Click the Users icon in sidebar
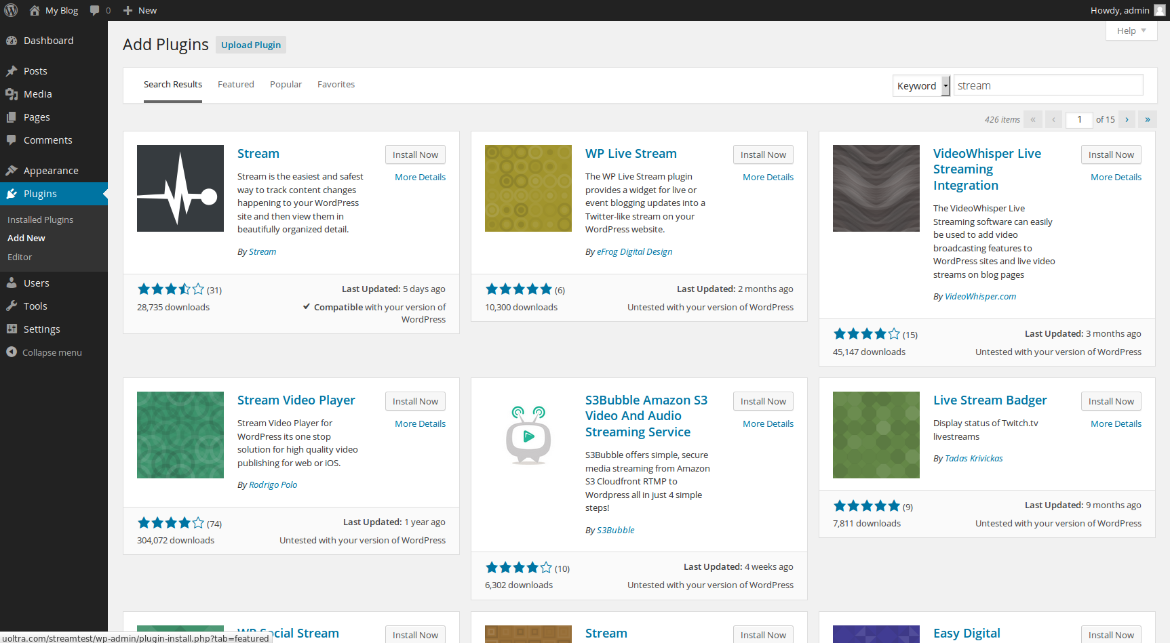Screen dimensions: 1170x643 click(12, 283)
